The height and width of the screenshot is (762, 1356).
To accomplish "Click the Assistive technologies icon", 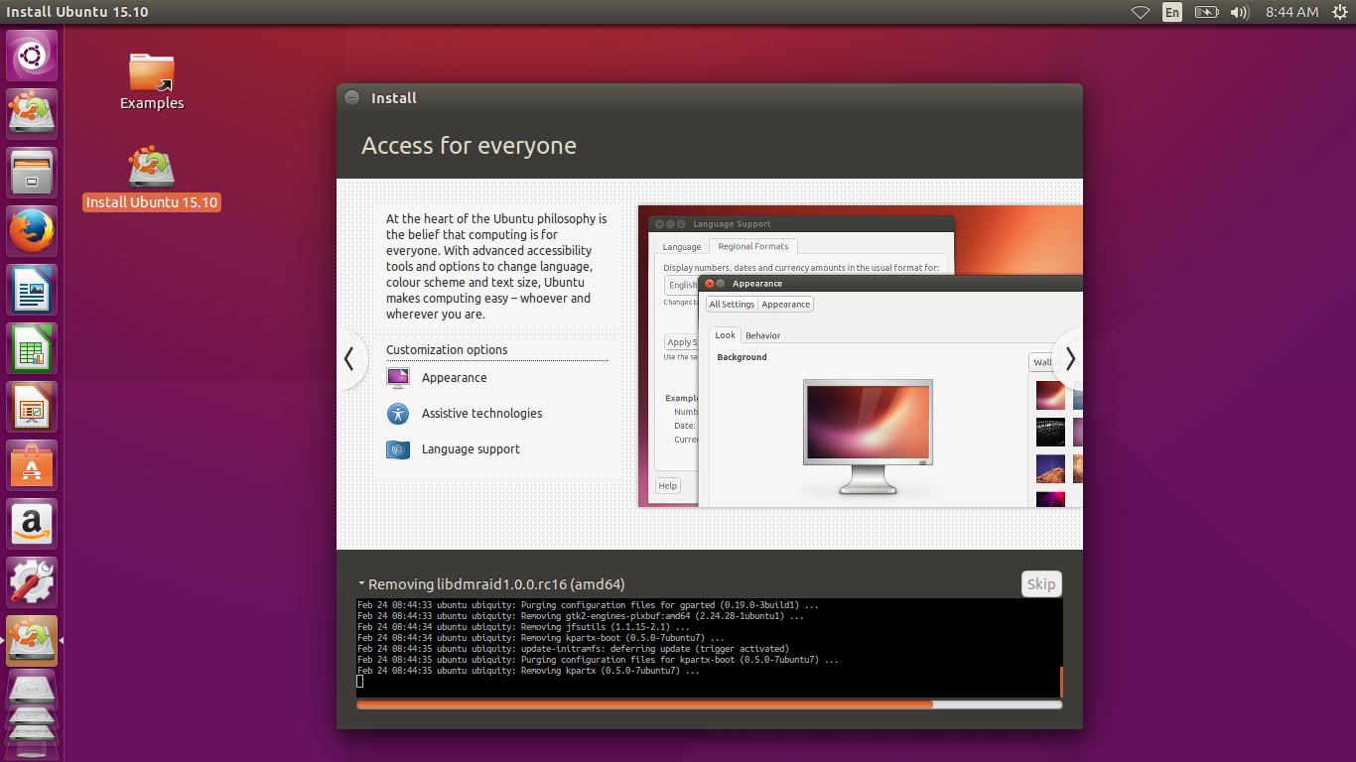I will [397, 414].
